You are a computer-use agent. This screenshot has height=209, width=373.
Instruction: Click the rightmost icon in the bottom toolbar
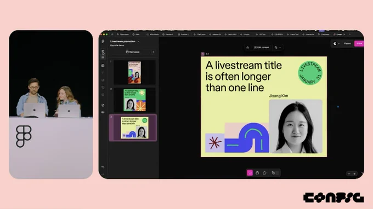(x=274, y=173)
